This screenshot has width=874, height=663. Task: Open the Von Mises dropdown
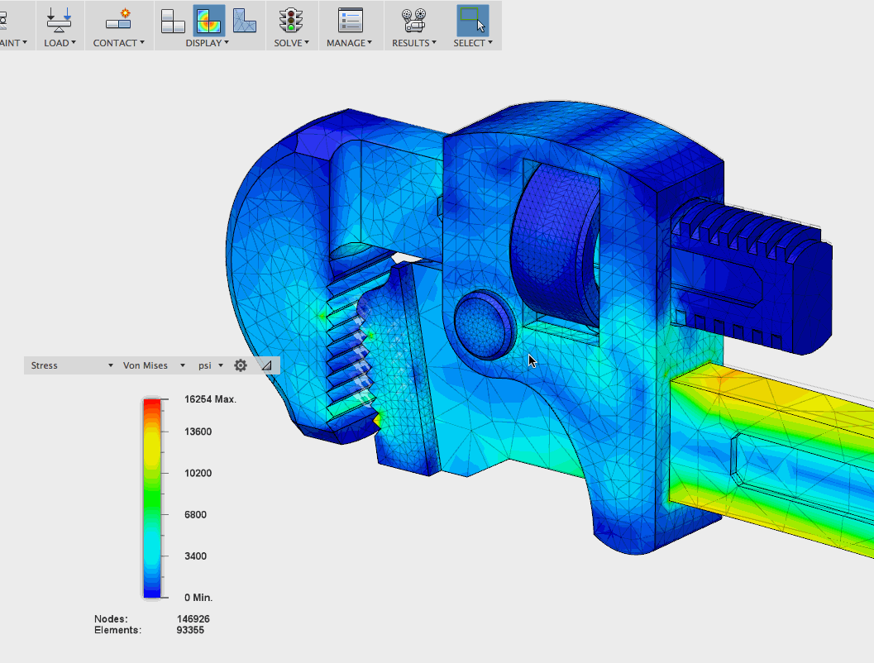pyautogui.click(x=154, y=365)
